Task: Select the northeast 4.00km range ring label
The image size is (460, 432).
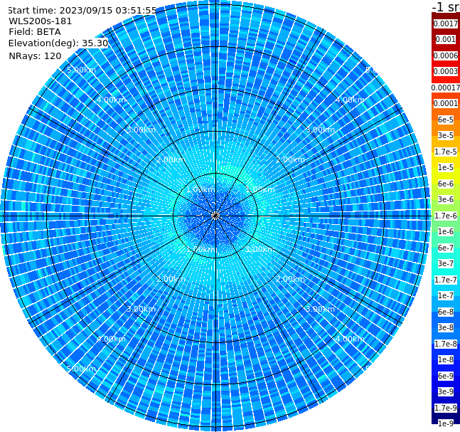Action: point(350,100)
